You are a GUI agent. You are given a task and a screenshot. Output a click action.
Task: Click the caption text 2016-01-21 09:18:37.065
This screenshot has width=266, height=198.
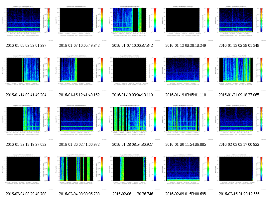point(239,95)
